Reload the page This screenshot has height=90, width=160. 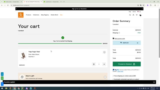coord(8,5)
